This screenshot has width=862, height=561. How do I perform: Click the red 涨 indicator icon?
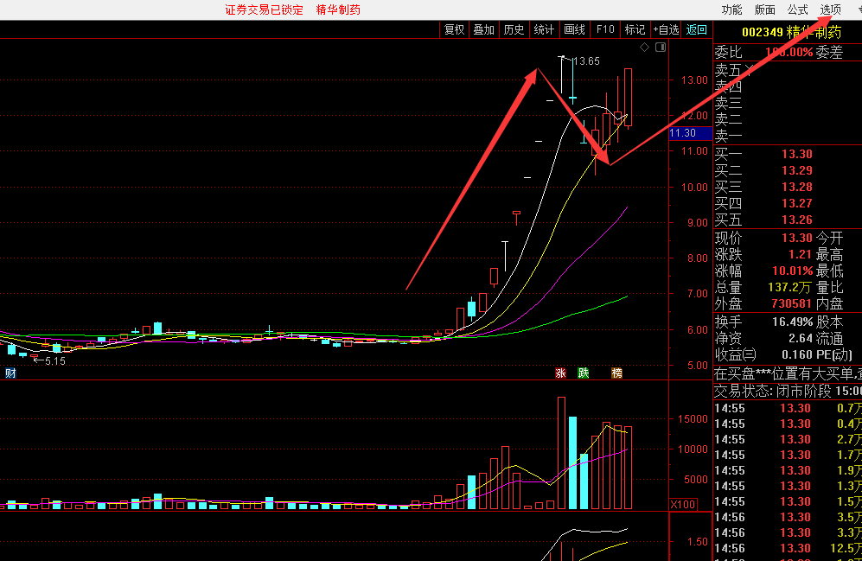pos(560,373)
